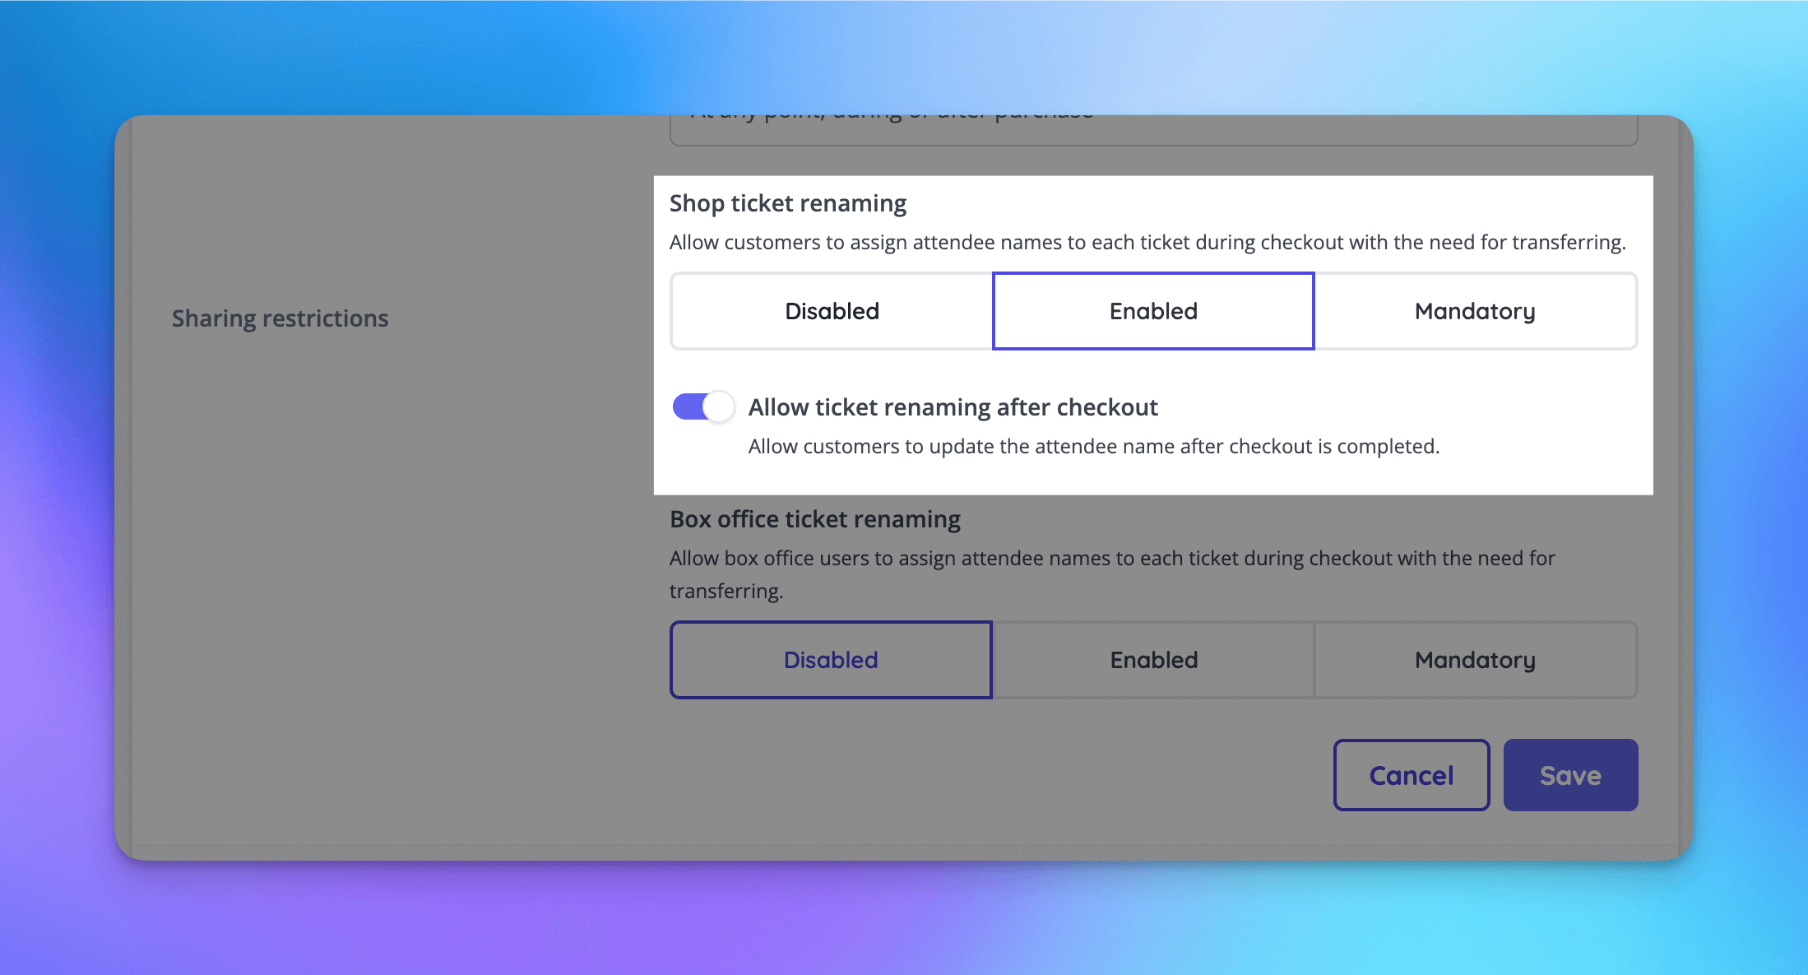This screenshot has height=975, width=1808.
Task: Toggle the Allow ticket renaming after checkout switch
Action: [702, 406]
